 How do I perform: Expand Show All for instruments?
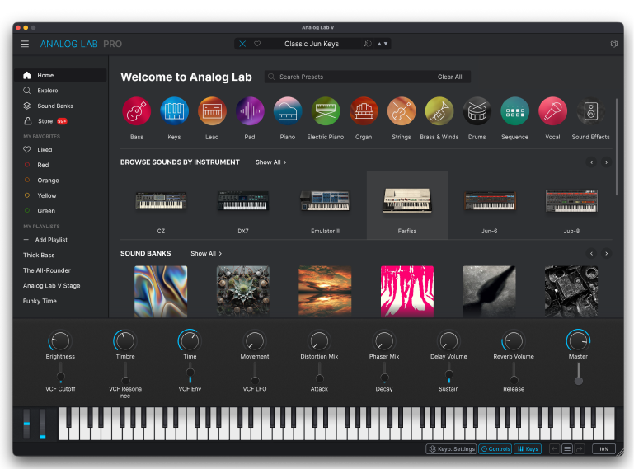tap(270, 162)
